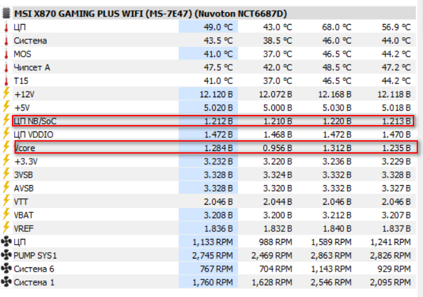Click thermometer icon beside Система row
Screen dimensions: 423x297
point(6,40)
